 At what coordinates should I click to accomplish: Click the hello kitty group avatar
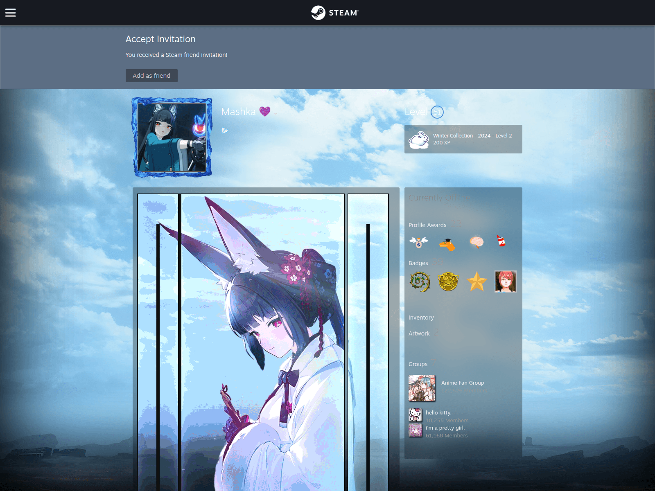(415, 415)
